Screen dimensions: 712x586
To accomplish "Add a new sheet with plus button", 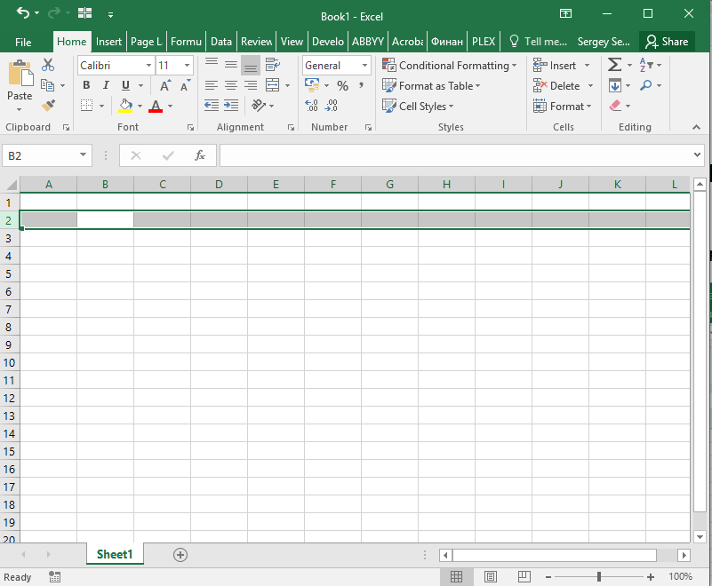I will [x=180, y=555].
